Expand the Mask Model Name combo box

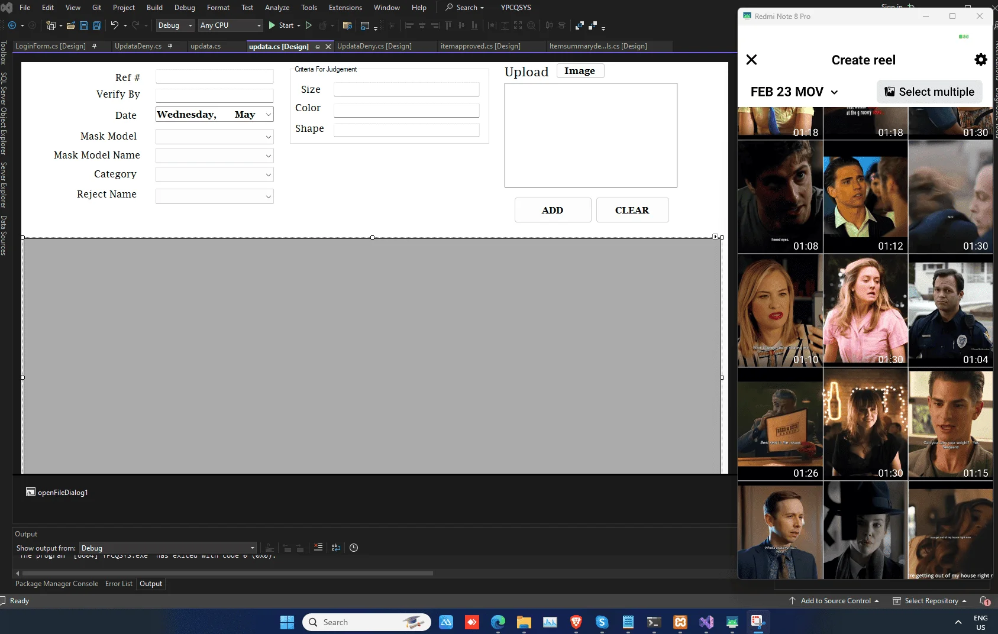click(268, 156)
